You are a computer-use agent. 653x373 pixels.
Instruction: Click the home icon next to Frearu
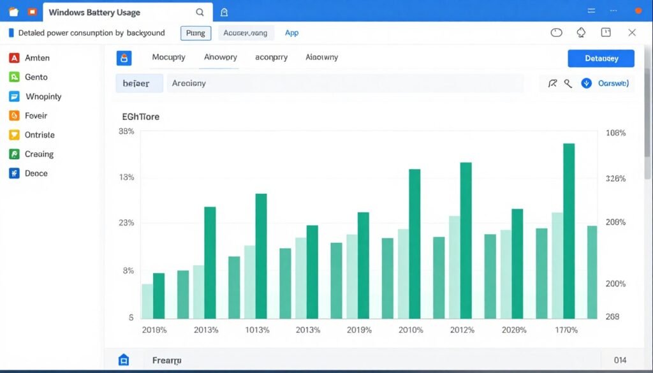click(x=124, y=359)
